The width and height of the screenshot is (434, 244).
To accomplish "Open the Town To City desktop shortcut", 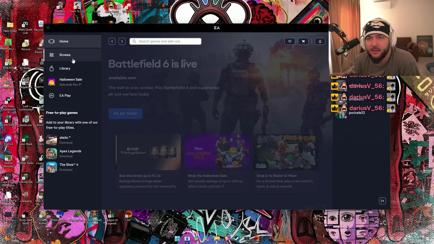I will (x=77, y=7).
